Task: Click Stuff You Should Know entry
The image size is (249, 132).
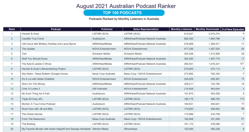Action: pos(35,59)
